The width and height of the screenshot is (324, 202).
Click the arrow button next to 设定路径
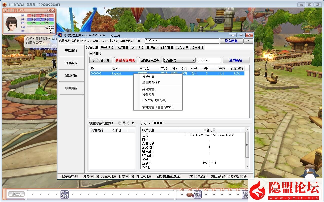click(248, 41)
